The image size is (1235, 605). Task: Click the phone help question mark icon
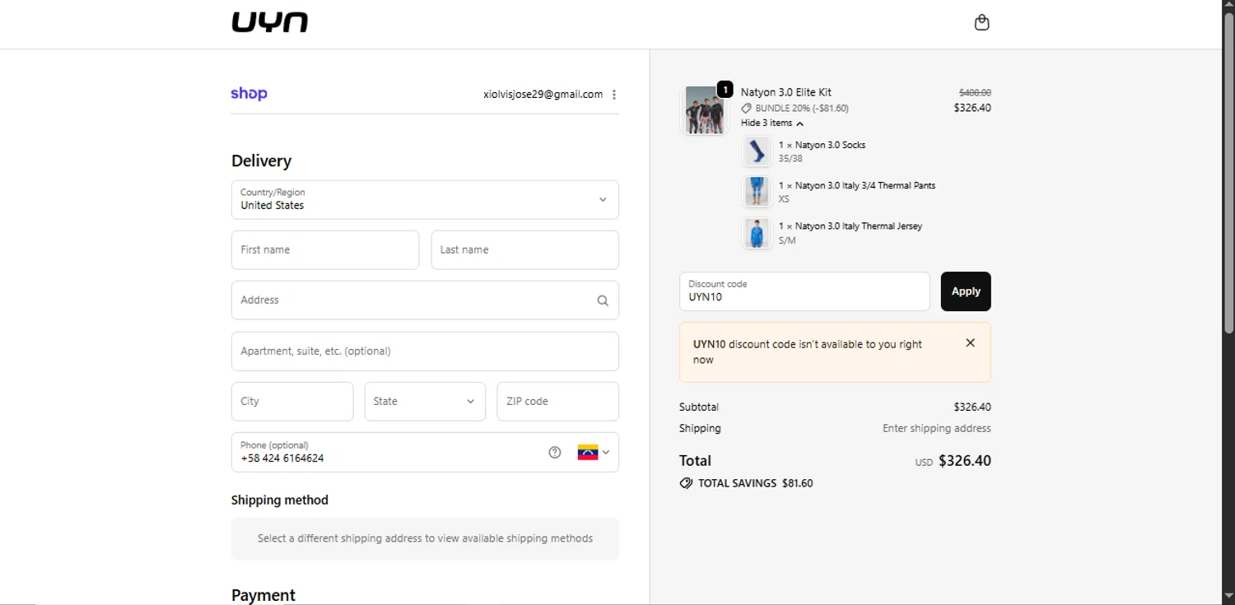(555, 452)
